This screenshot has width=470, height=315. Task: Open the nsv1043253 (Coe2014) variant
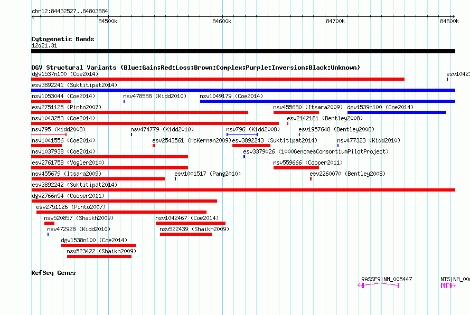tap(63, 118)
